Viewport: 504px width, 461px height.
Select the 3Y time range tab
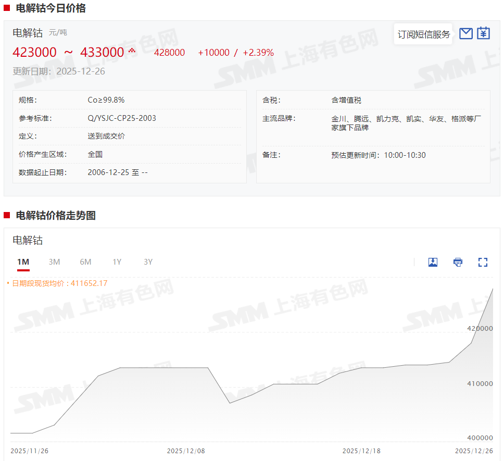point(148,262)
